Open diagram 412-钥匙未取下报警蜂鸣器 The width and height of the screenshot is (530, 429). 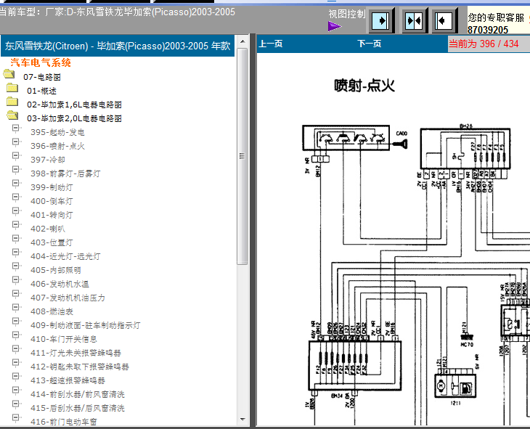point(80,367)
